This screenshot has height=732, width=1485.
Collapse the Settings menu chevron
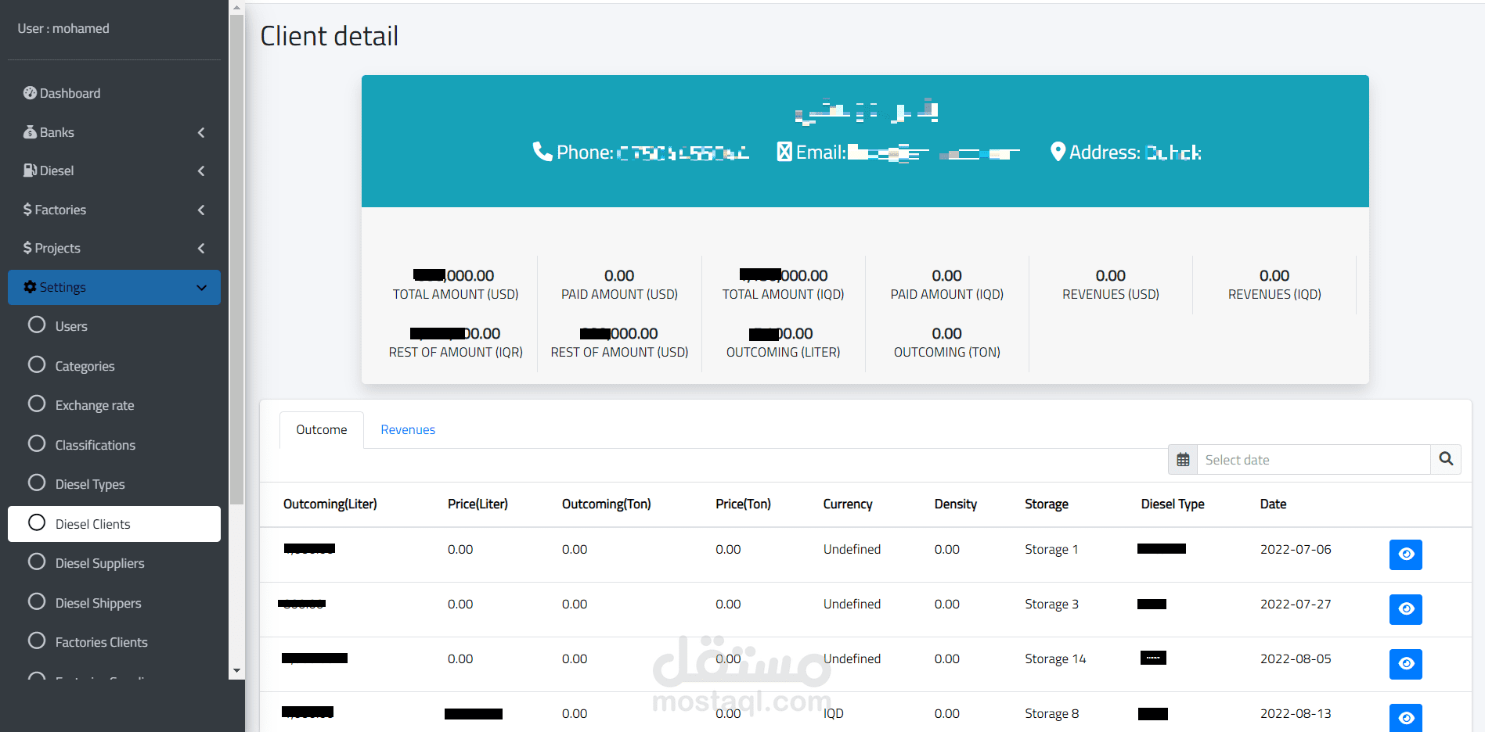201,287
